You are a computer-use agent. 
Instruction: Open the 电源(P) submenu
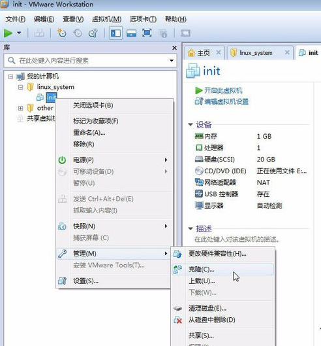point(114,160)
